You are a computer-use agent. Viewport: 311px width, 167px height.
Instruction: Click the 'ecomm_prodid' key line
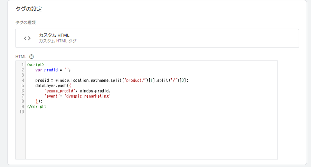pyautogui.click(x=77, y=91)
